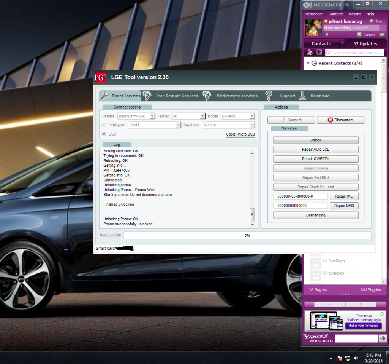Click the Add Plug-ins link

coord(370,290)
